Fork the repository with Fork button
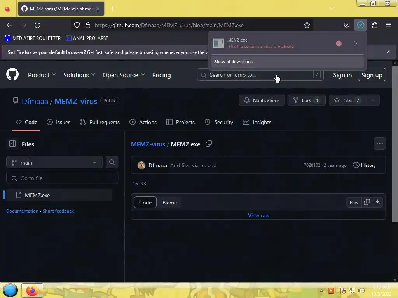This screenshot has height=298, width=398. click(x=306, y=100)
